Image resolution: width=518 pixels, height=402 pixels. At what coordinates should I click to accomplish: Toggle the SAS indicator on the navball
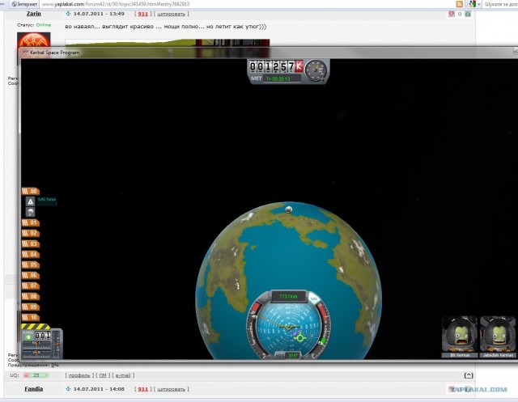(313, 299)
